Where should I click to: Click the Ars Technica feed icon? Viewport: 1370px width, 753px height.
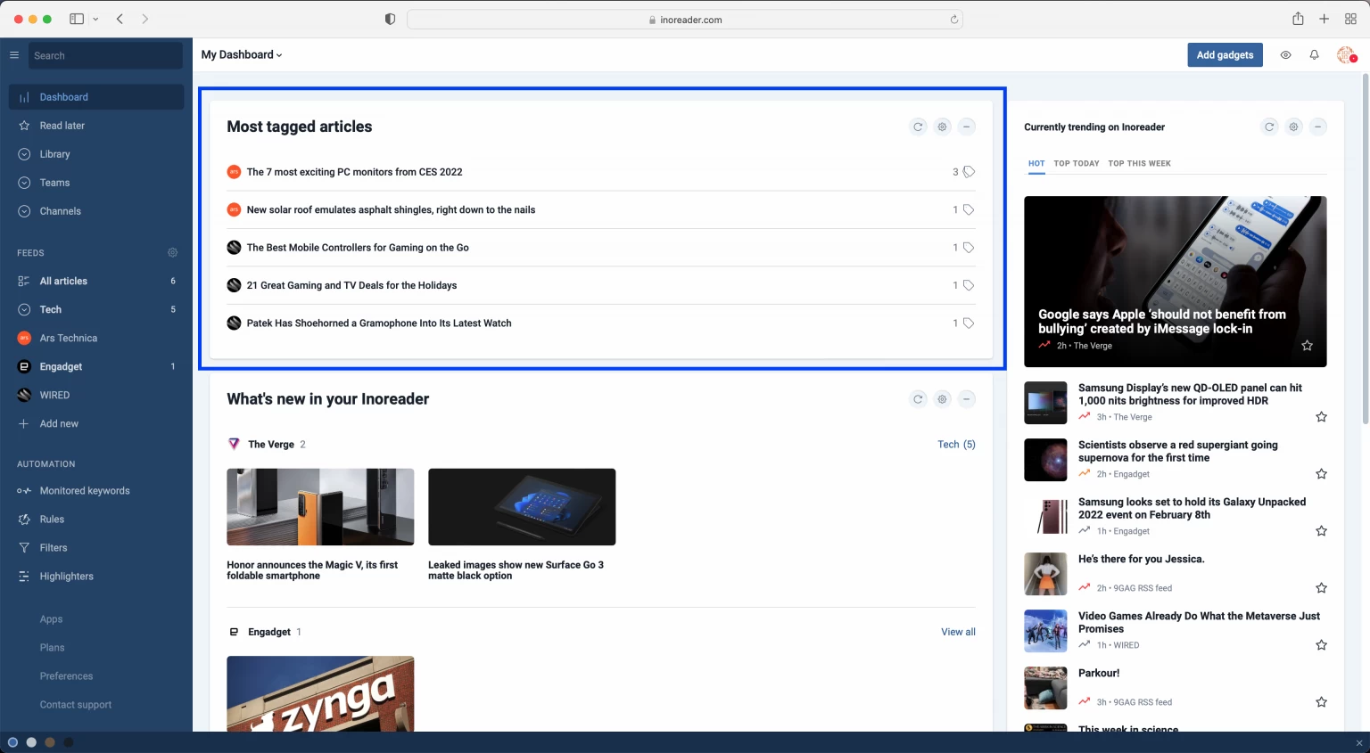[x=22, y=338]
